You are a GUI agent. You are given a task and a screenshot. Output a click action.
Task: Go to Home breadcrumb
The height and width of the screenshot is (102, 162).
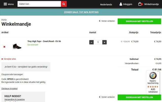coord(4,20)
